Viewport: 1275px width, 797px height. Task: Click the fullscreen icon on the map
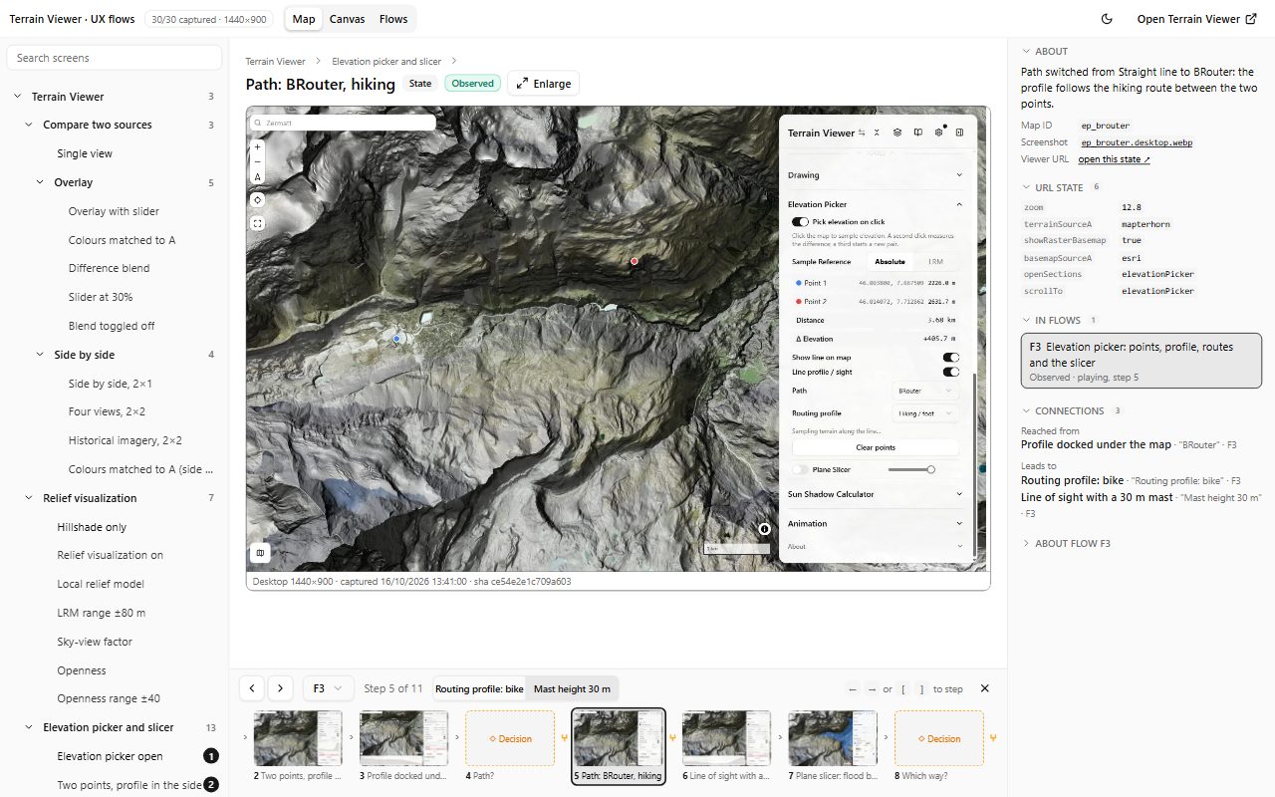pyautogui.click(x=258, y=223)
